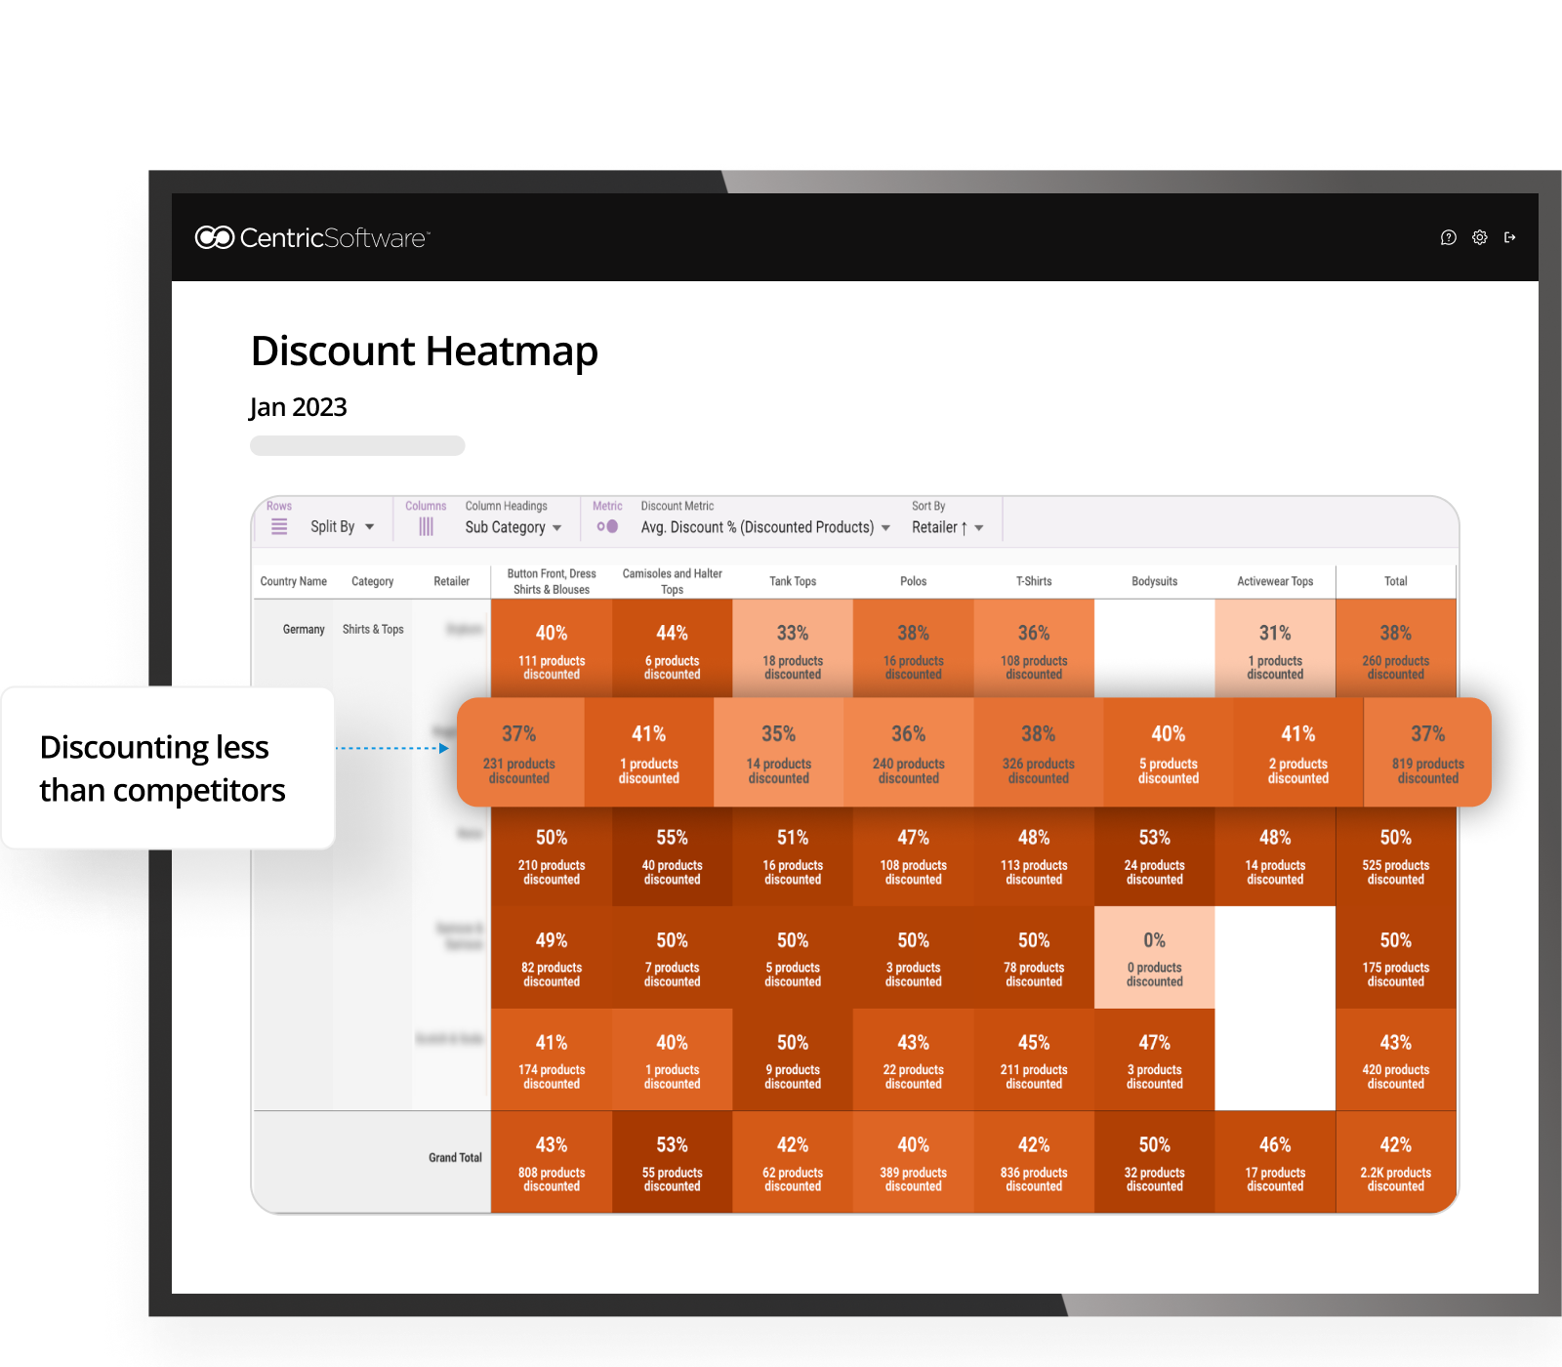
Task: Open settings via the gear icon
Action: [1479, 237]
